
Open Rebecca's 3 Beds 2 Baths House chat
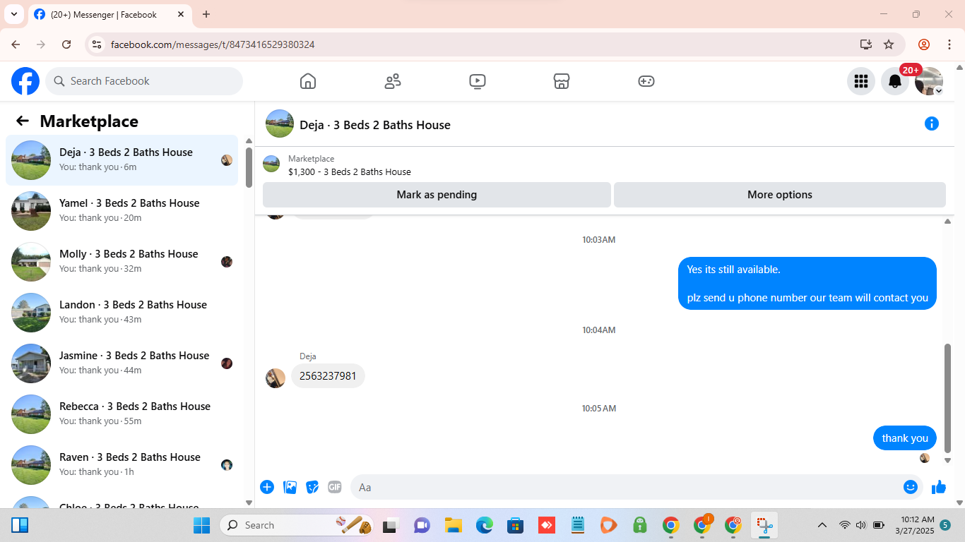click(122, 414)
